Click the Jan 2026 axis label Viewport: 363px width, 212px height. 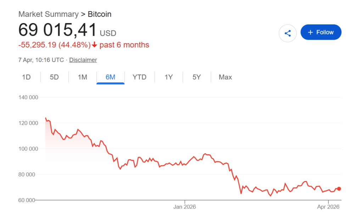[184, 206]
